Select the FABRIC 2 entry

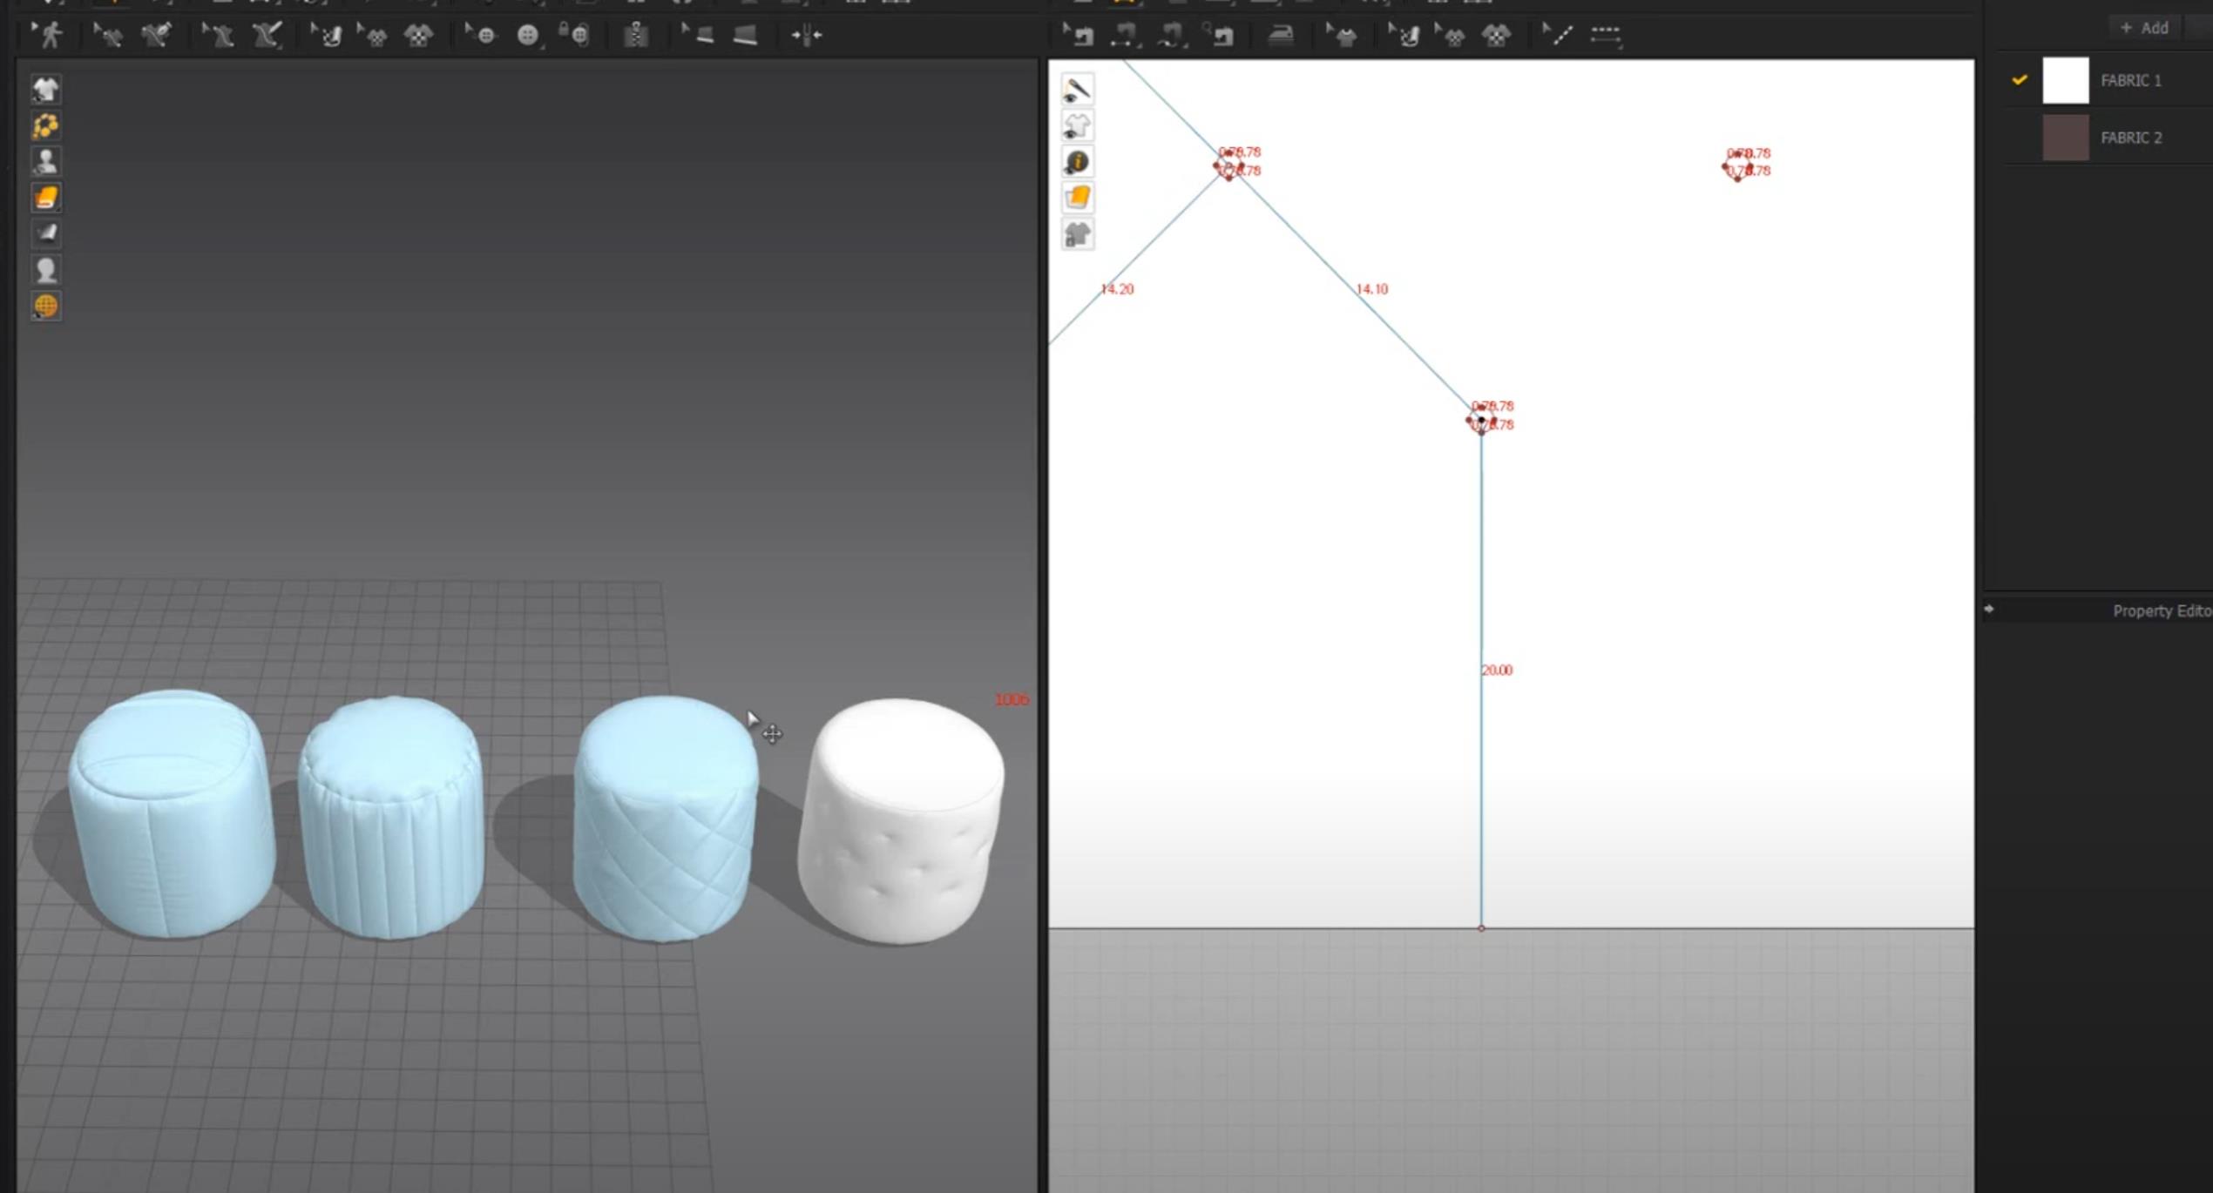(2131, 138)
